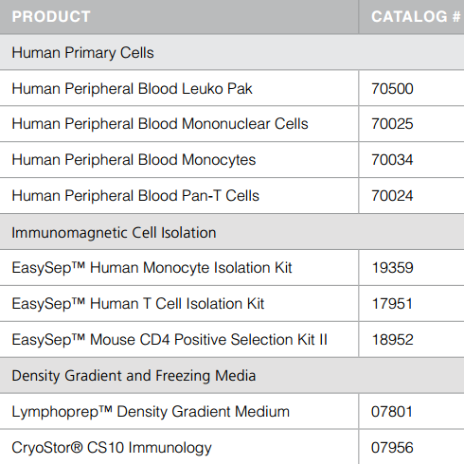This screenshot has height=464, width=464.
Task: Click Human Peripheral Blood Leuko Pak
Action: tap(132, 89)
